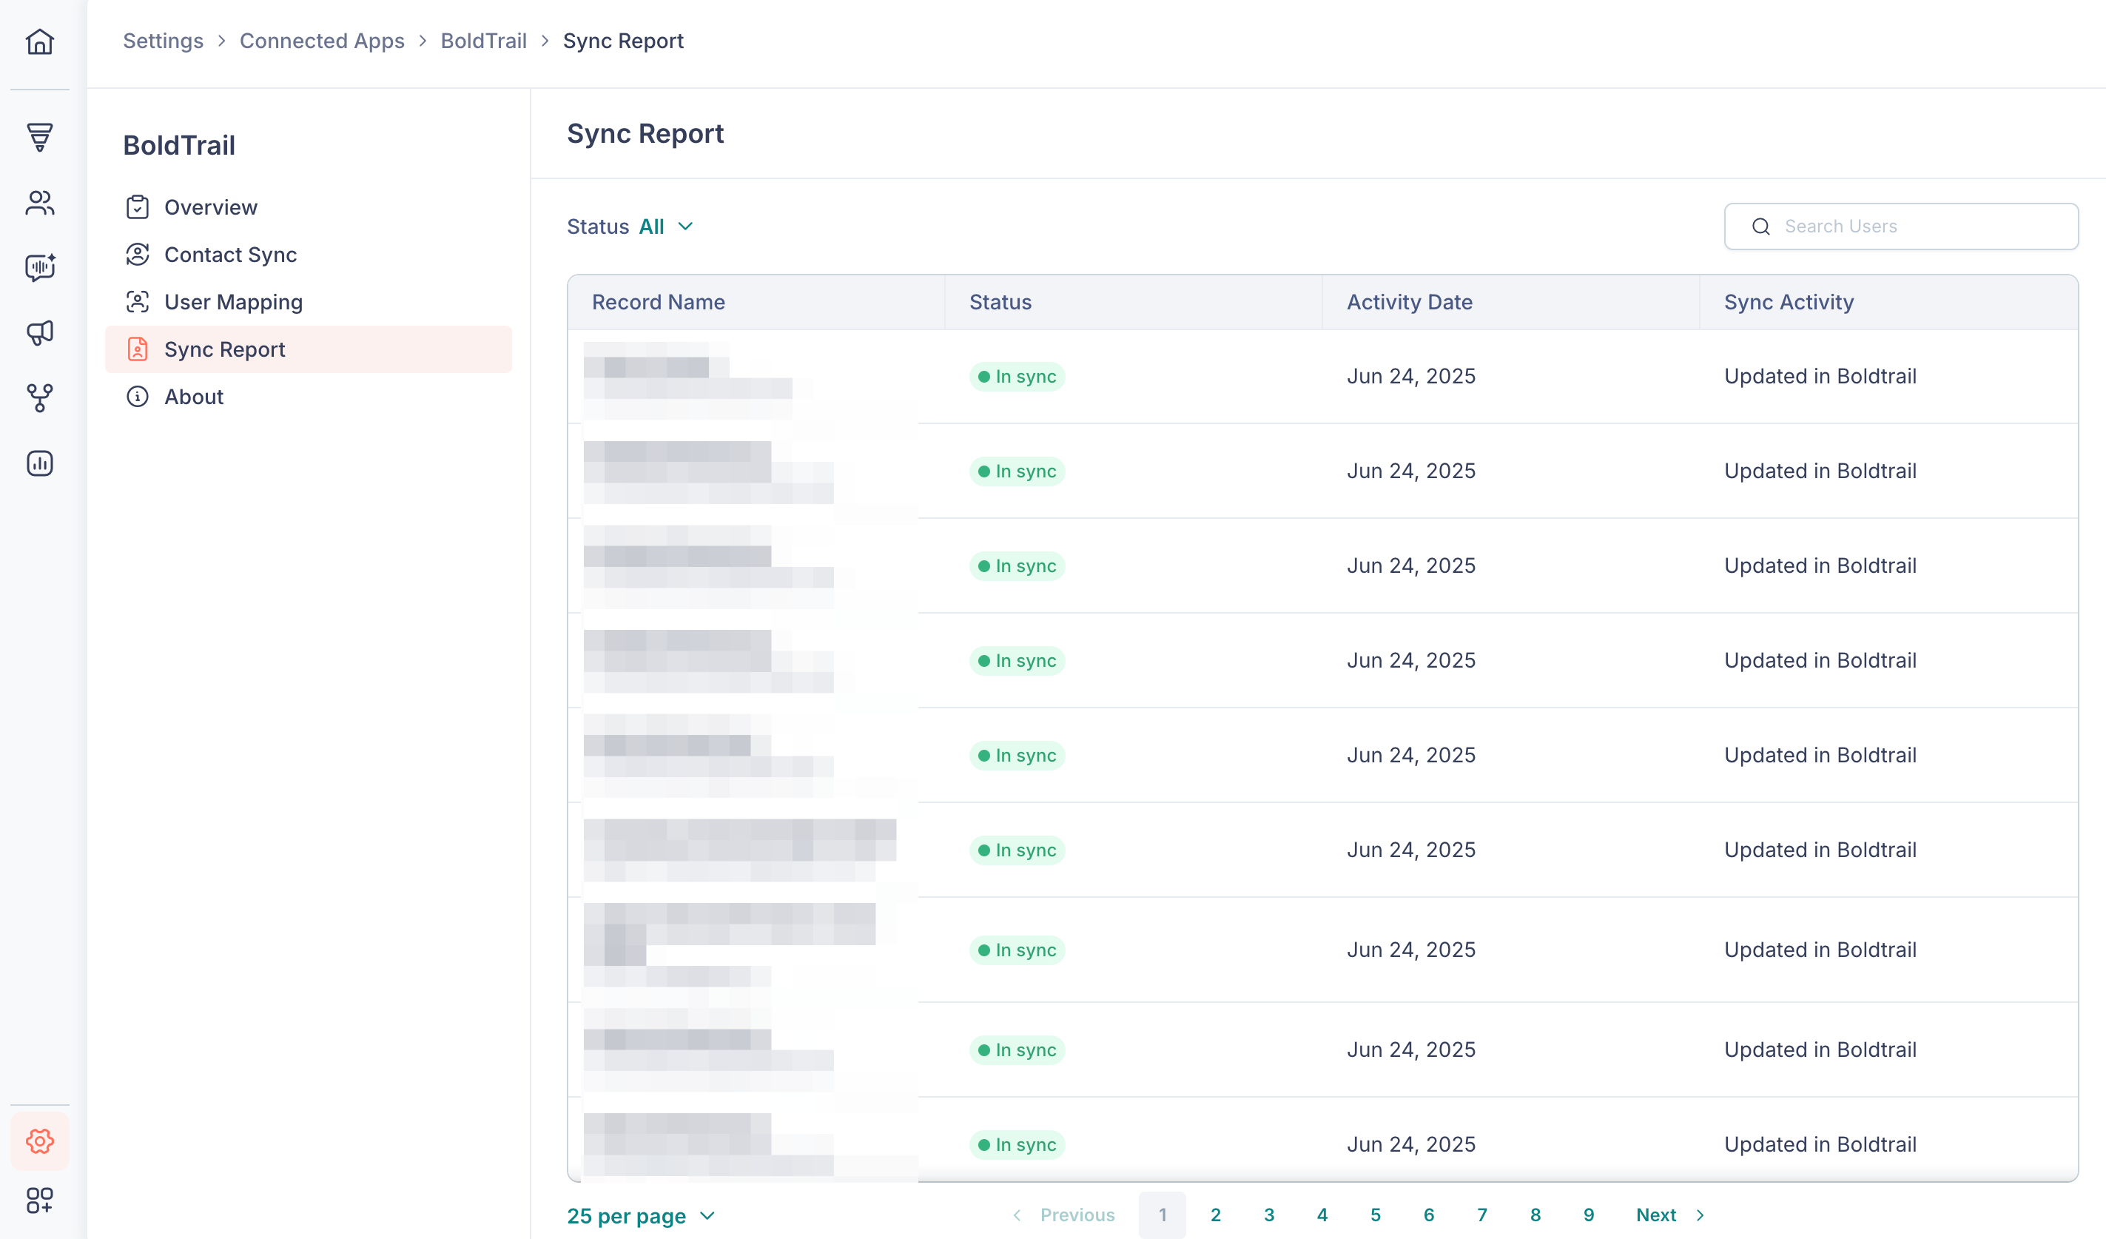Image resolution: width=2106 pixels, height=1239 pixels.
Task: Select page 1 in pagination
Action: [x=1162, y=1215]
